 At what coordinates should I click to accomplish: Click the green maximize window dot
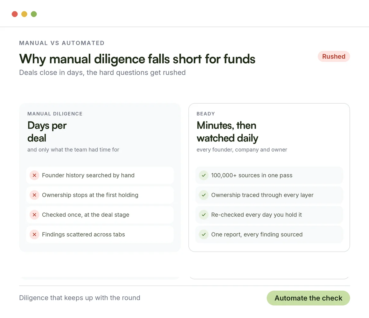point(34,14)
